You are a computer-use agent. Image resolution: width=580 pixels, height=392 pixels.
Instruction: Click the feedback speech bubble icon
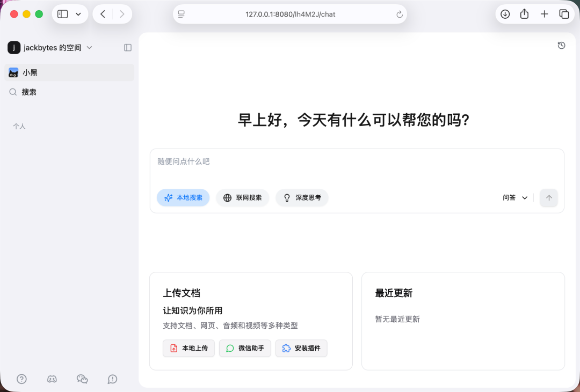tap(112, 379)
